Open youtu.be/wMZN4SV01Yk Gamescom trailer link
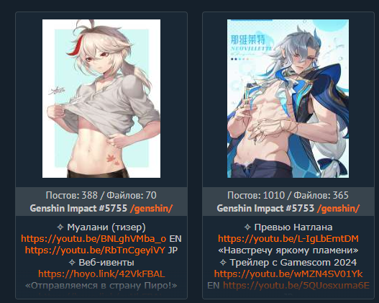The height and width of the screenshot is (303, 379). 288,273
